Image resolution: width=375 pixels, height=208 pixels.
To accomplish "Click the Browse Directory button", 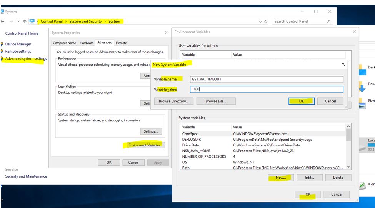I will [x=173, y=101].
